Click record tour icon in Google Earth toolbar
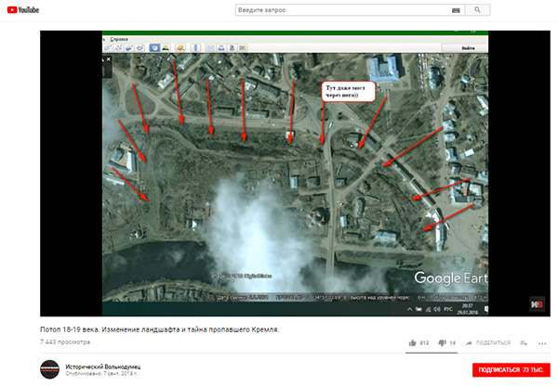The height and width of the screenshot is (386, 558). pyautogui.click(x=139, y=48)
